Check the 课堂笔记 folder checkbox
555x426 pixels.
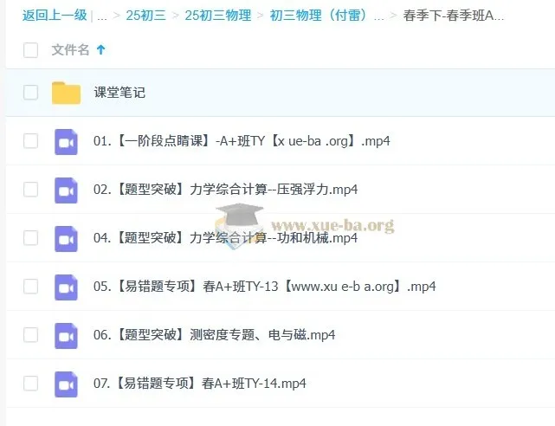click(x=31, y=93)
